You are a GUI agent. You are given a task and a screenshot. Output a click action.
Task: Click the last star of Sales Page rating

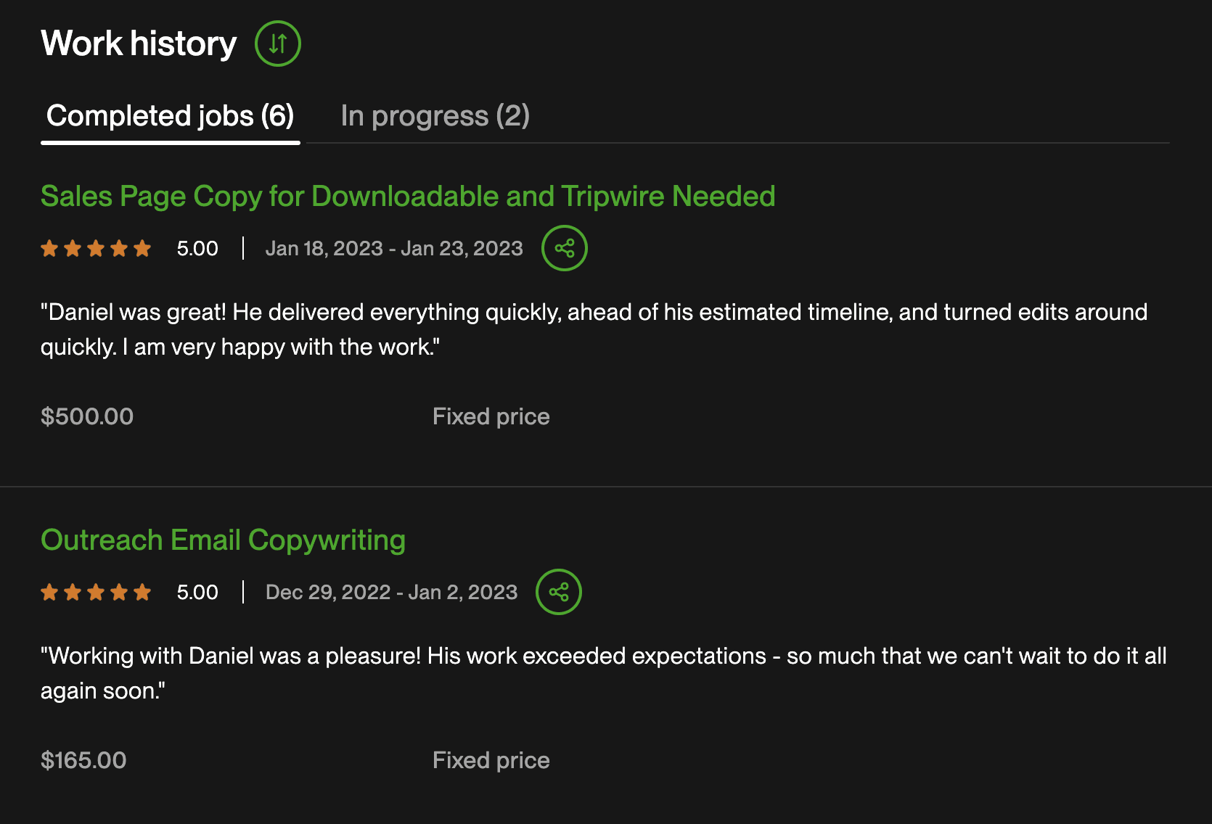click(x=142, y=247)
